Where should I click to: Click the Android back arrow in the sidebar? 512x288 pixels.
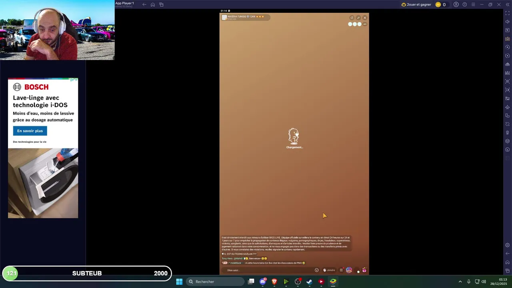(507, 254)
